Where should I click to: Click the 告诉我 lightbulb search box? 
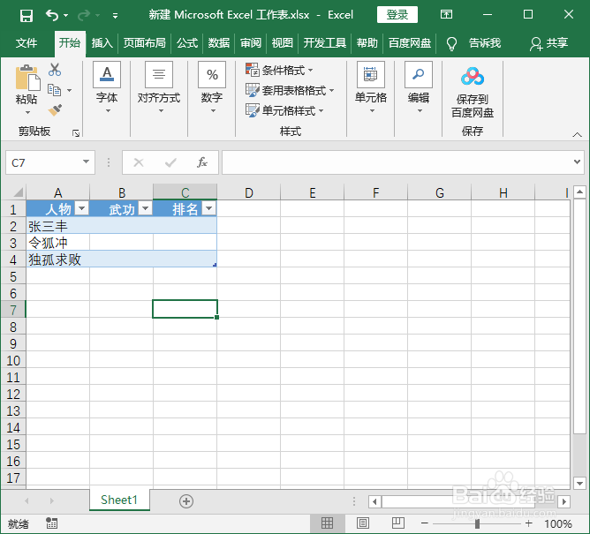click(x=473, y=43)
